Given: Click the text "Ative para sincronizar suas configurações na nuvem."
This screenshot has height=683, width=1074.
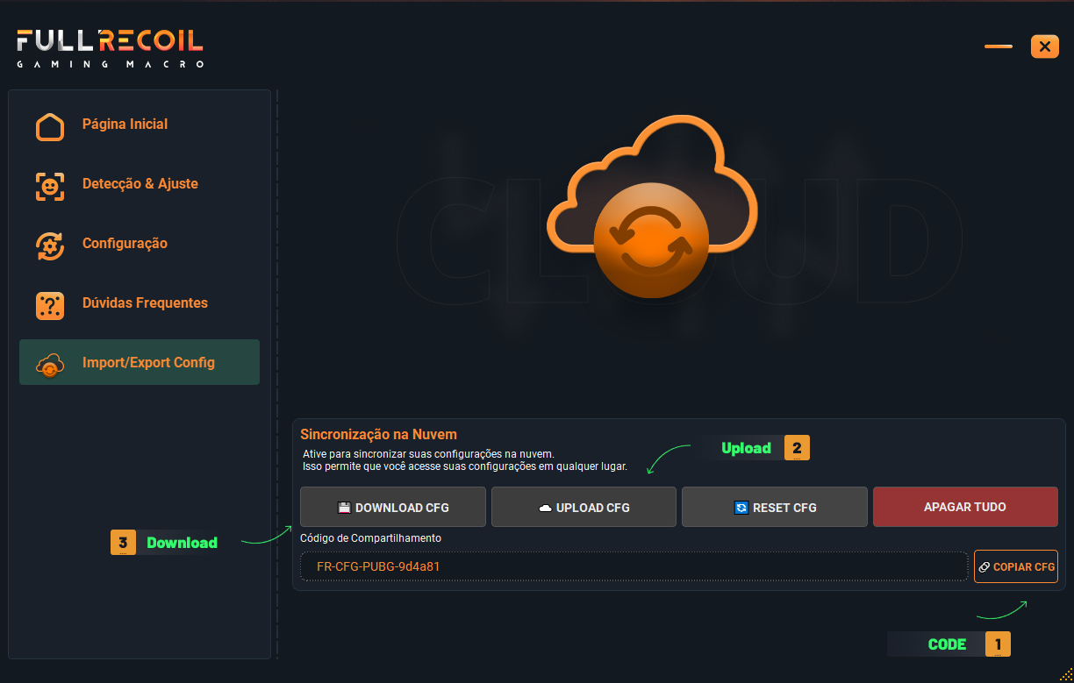Looking at the screenshot, I should tap(429, 454).
